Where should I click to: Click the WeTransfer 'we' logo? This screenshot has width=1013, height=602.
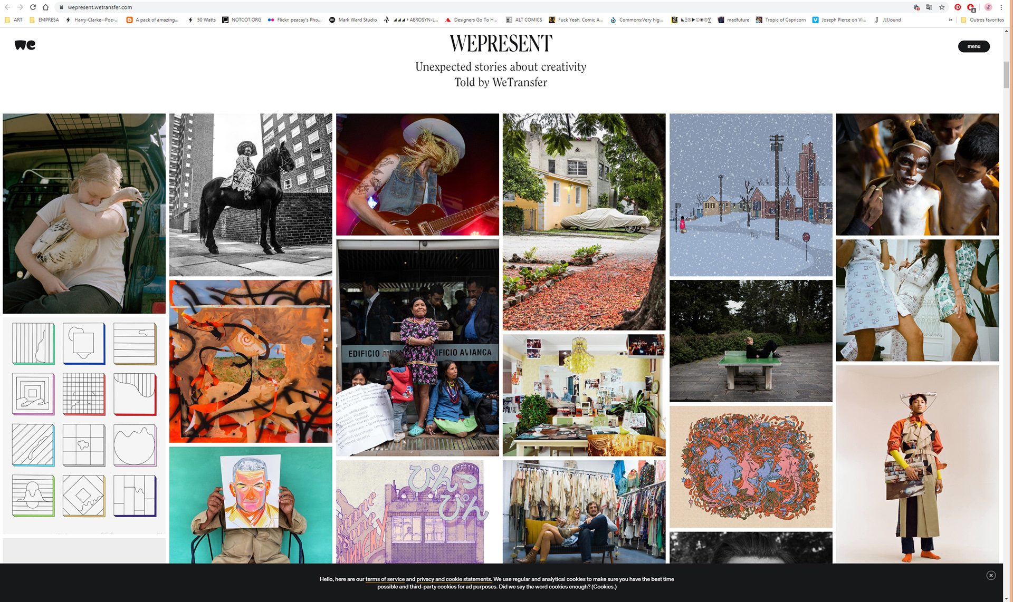[x=25, y=45]
